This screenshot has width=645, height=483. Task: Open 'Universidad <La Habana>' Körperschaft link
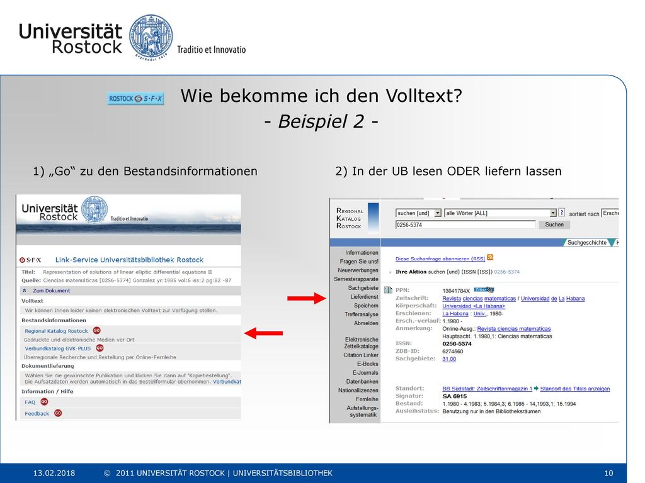coord(474,306)
